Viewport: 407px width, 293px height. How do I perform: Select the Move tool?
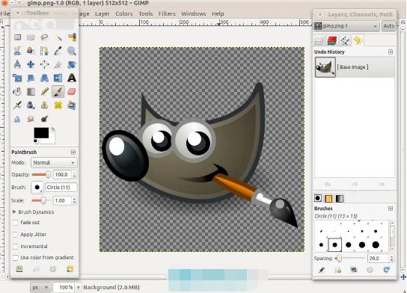31,64
